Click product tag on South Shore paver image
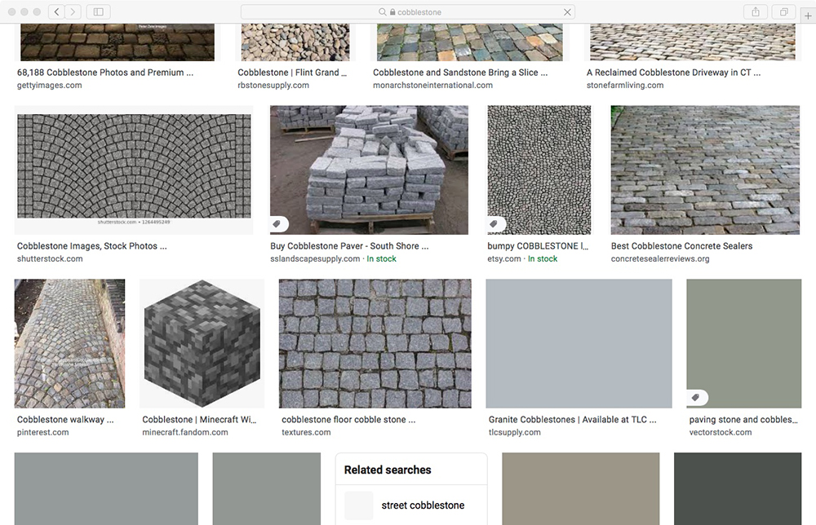 coord(277,223)
